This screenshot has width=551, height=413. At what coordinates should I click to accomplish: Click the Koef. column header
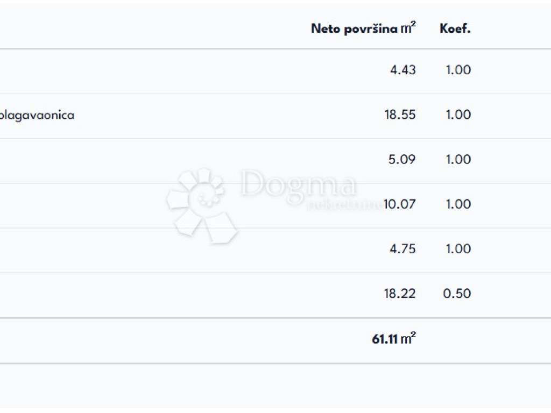(x=455, y=29)
